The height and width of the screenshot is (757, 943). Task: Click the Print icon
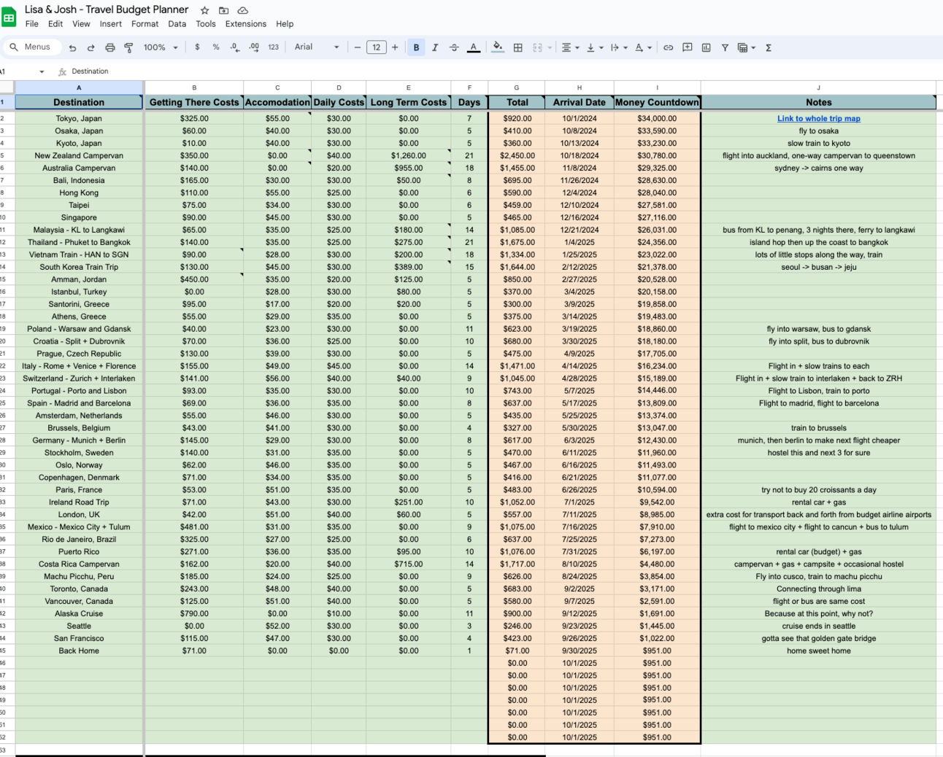click(x=109, y=47)
